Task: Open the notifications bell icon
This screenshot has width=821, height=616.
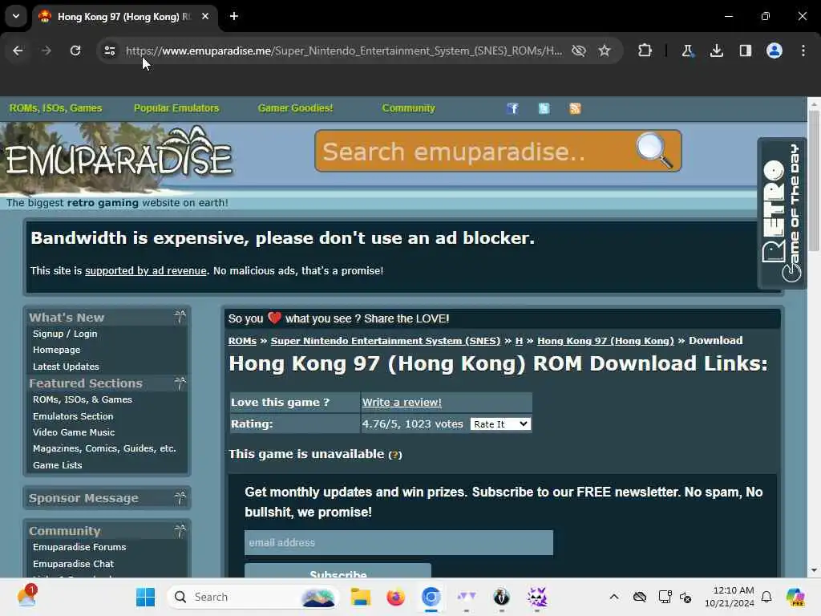Action: [766, 597]
